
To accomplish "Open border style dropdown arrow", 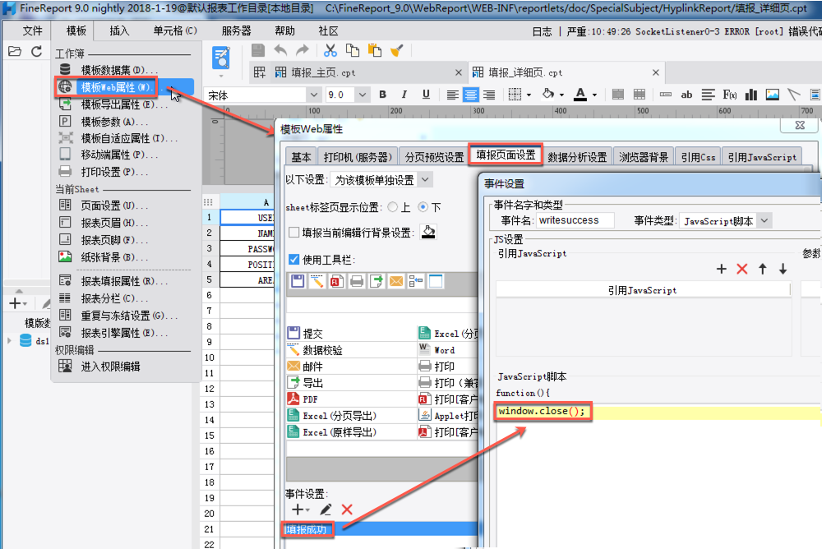I will (x=529, y=95).
